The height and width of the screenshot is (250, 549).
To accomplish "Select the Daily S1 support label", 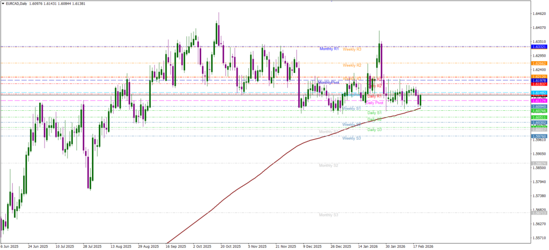I will 375,113.
